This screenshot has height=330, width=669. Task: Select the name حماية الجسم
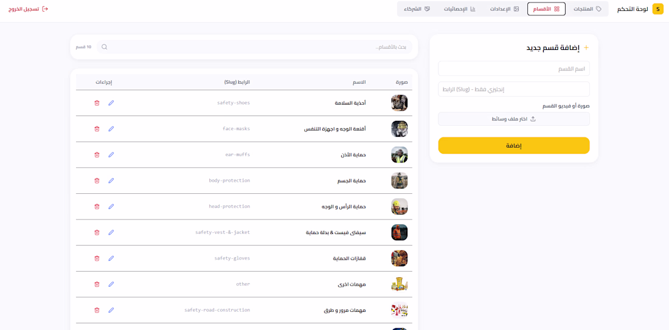352,180
